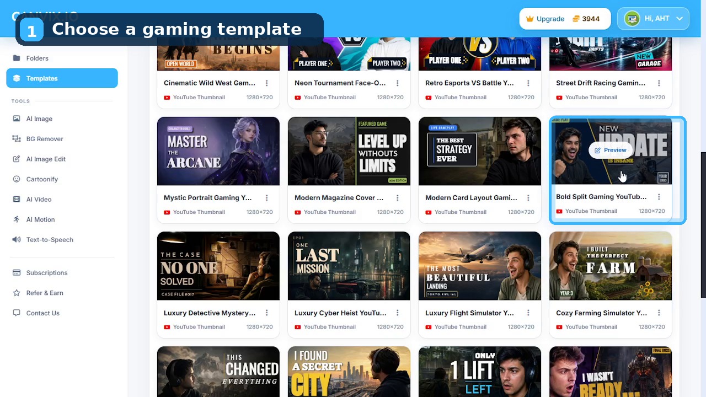
Task: Click the page vertical scrollbar
Action: pos(703,225)
